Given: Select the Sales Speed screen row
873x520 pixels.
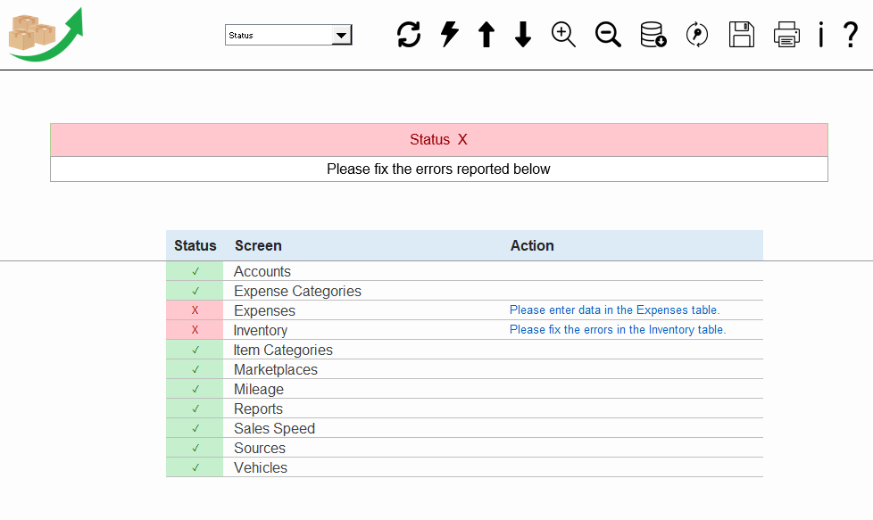Looking at the screenshot, I should click(x=464, y=428).
